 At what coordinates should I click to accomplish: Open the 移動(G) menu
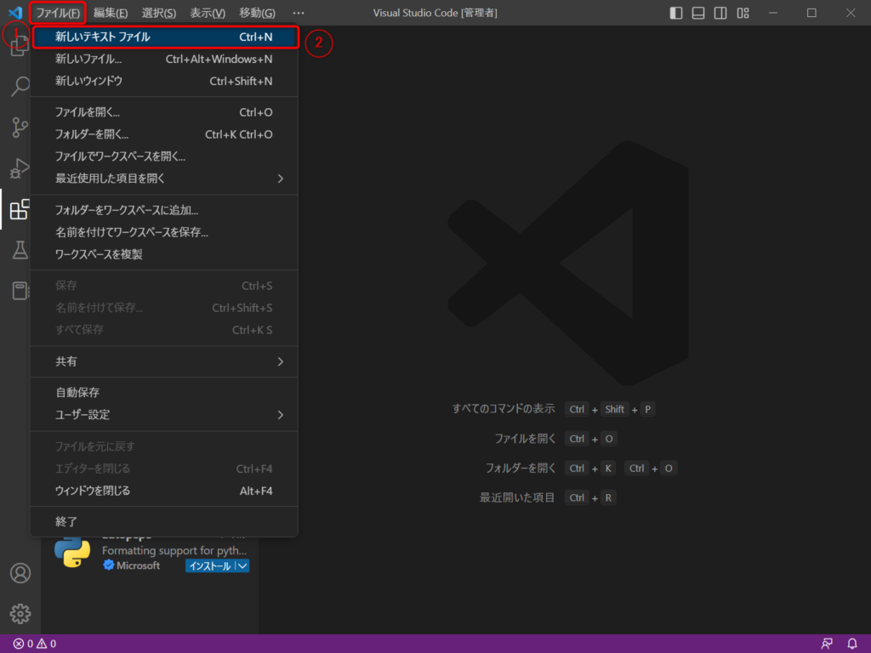pyautogui.click(x=257, y=13)
